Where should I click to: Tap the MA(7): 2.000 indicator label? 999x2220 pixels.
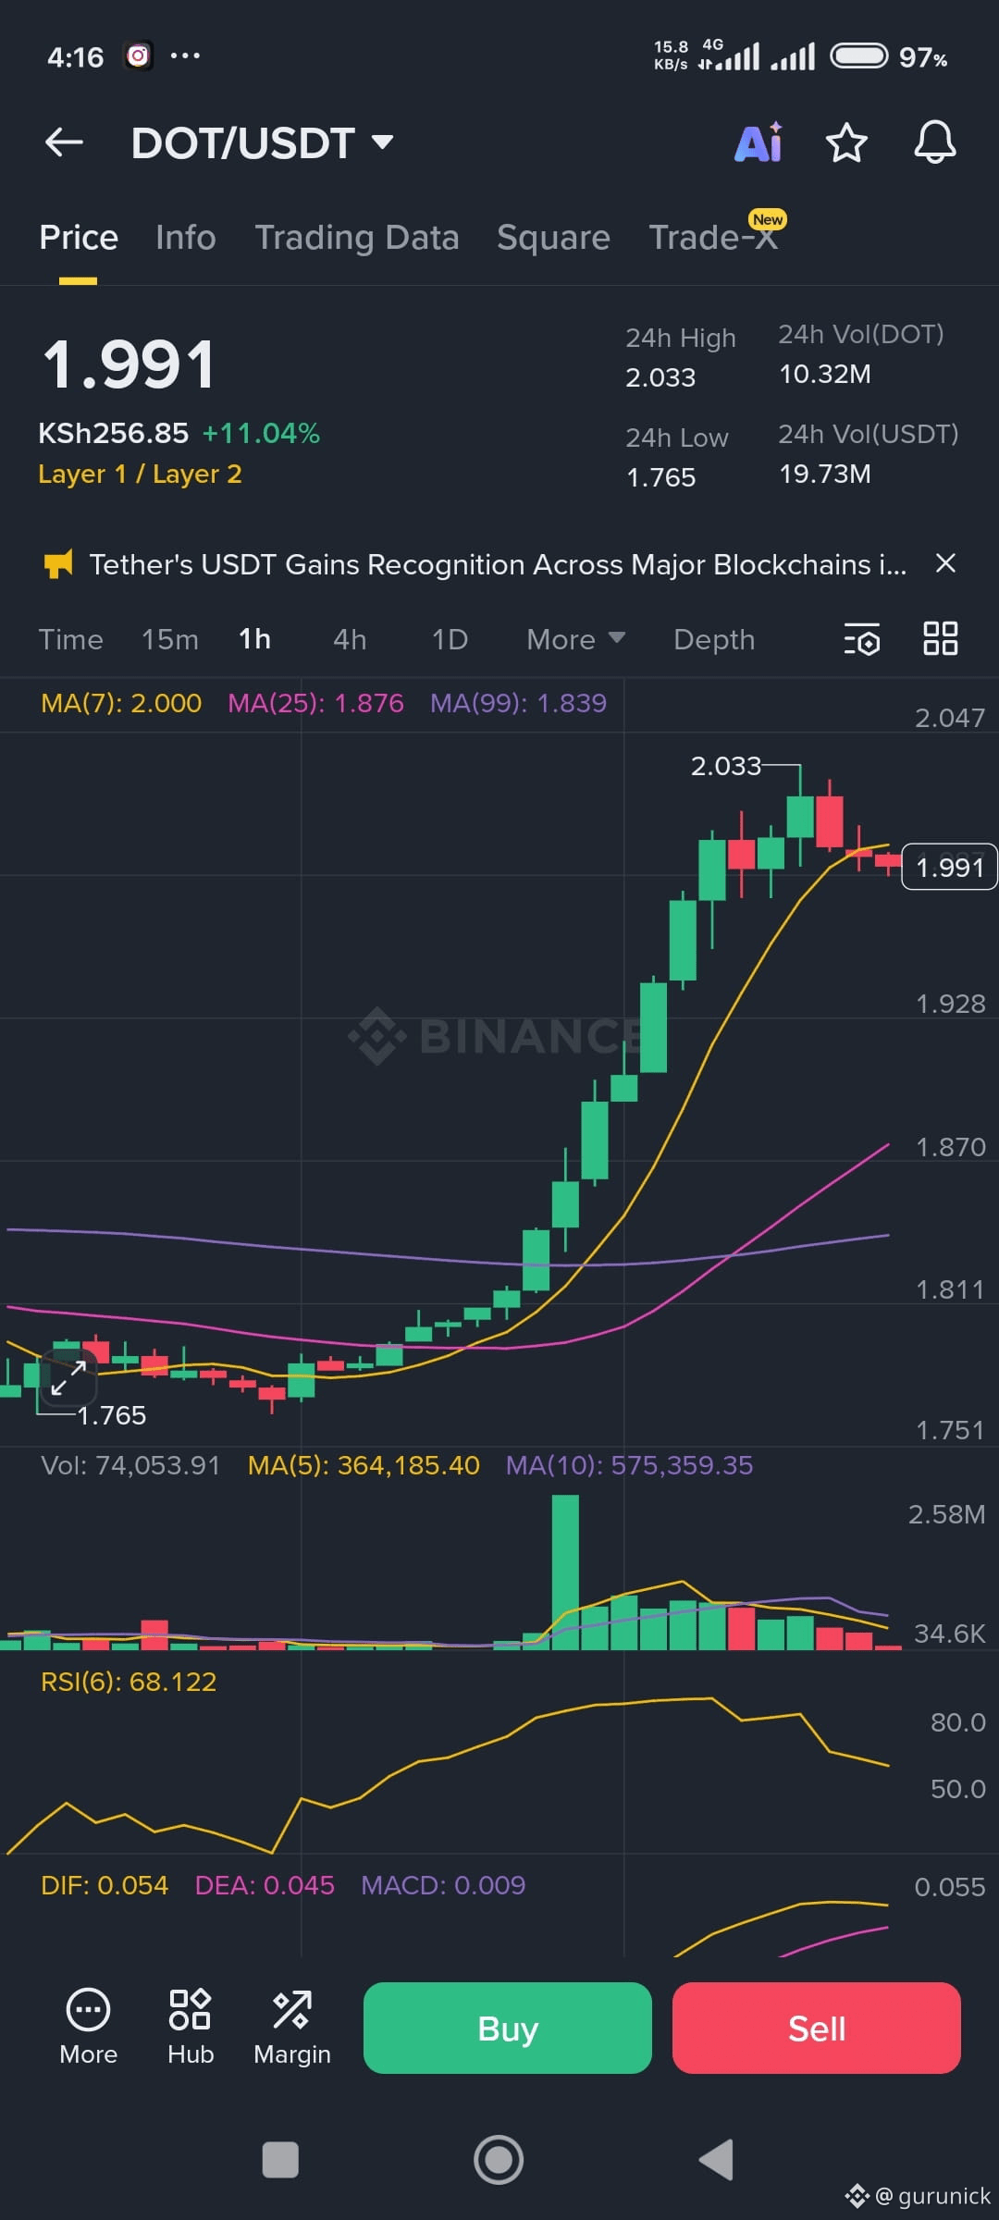point(121,703)
